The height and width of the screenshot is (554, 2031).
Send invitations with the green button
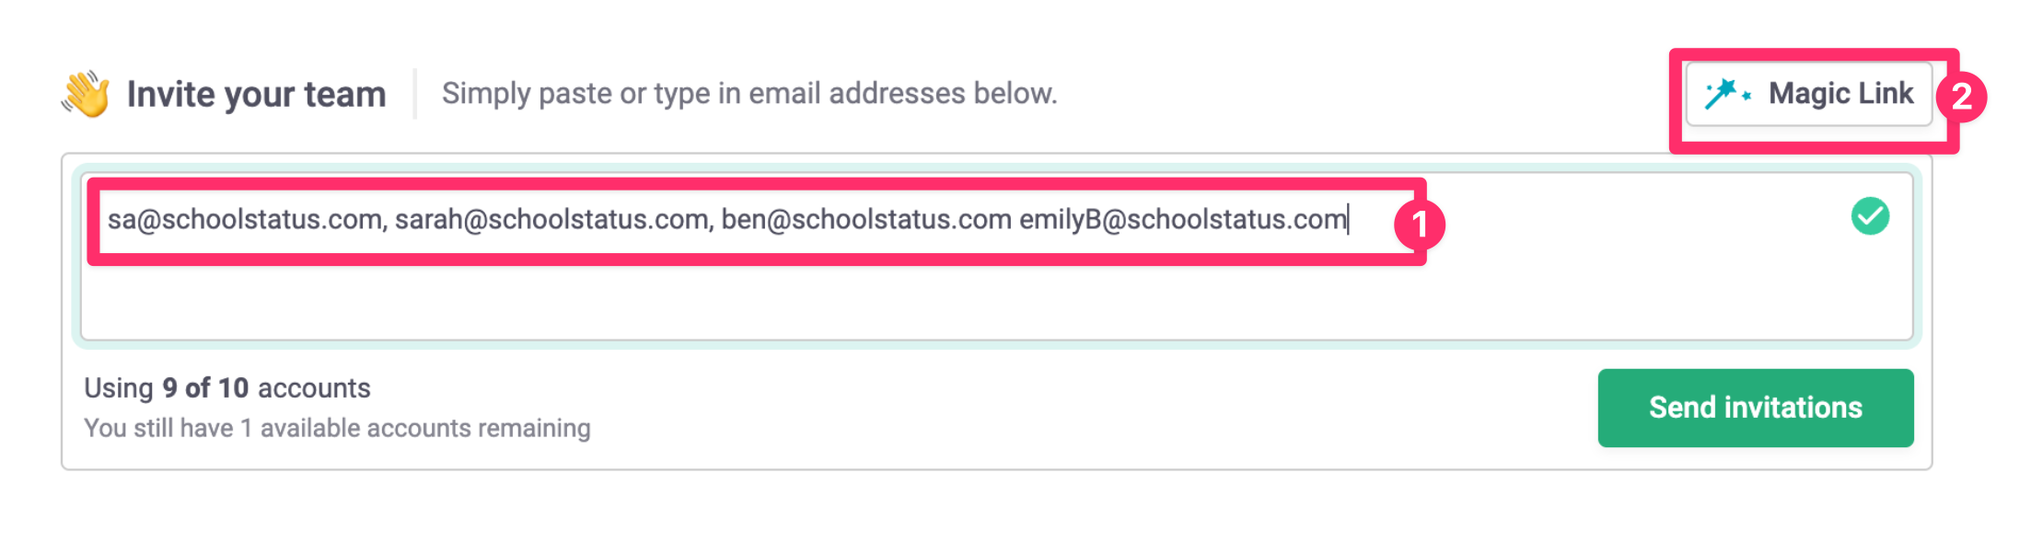1756,408
